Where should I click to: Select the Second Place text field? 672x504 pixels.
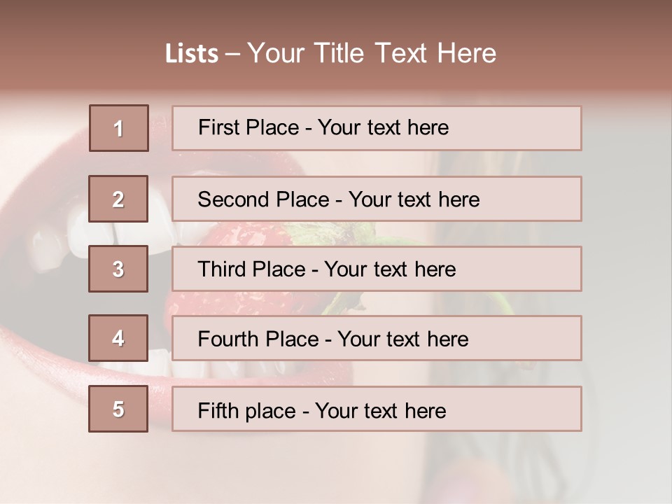click(377, 199)
